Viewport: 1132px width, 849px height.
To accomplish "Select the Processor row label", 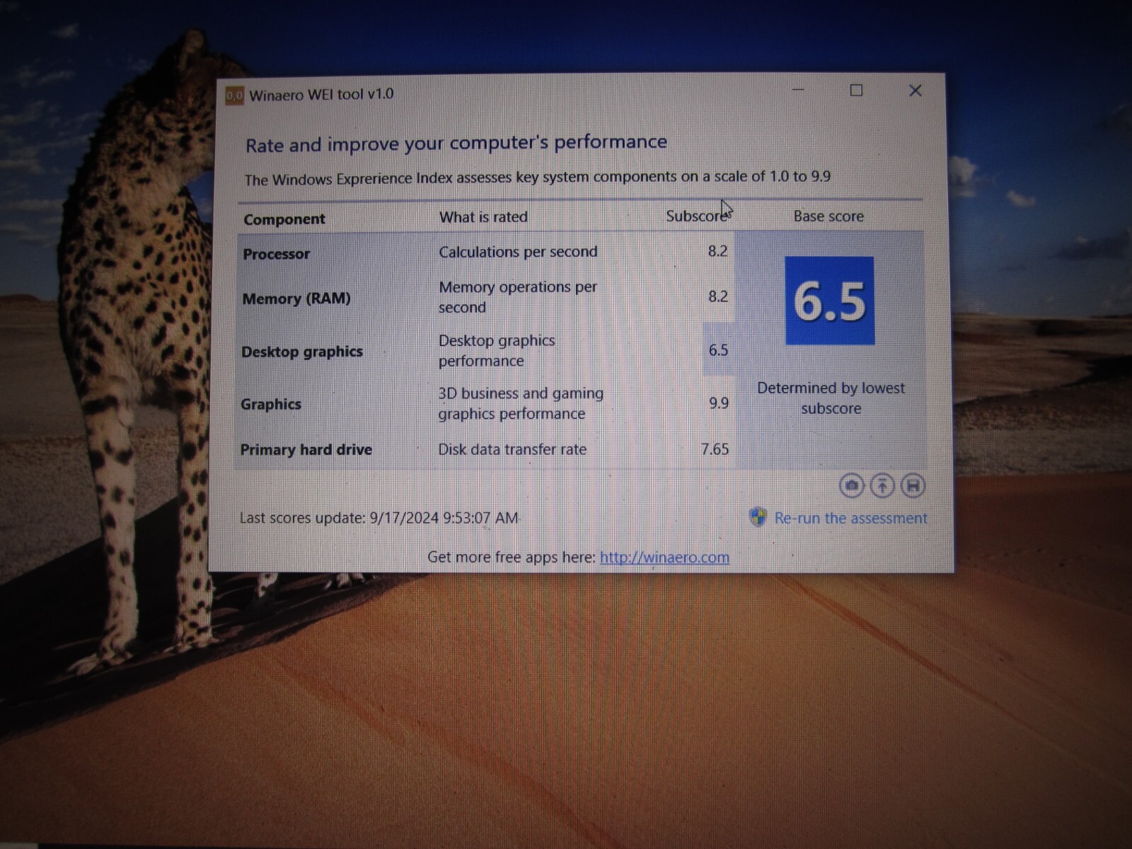I will pyautogui.click(x=276, y=254).
